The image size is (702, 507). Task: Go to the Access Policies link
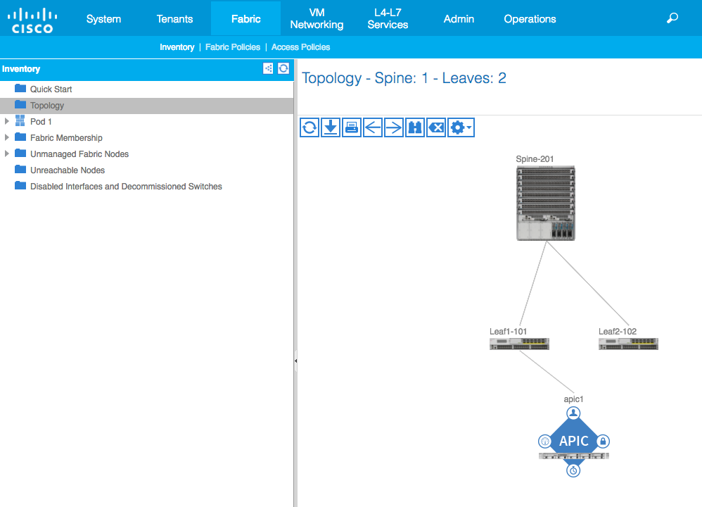coord(300,47)
